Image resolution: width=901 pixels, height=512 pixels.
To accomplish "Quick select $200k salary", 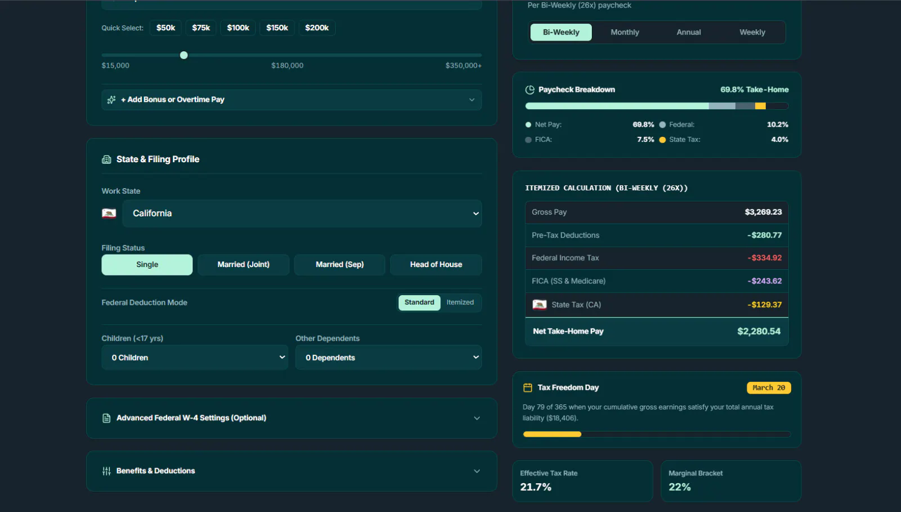I will tap(317, 28).
